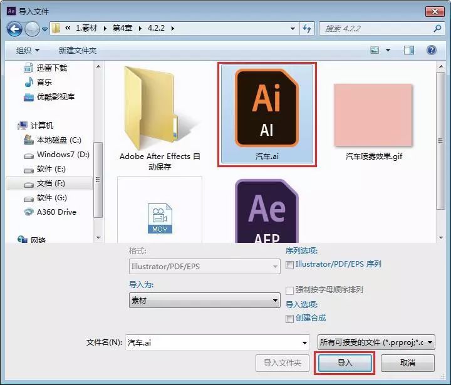Screen dimensions: 451x385
Task: Open the recent locations dropdown arrow
Action: pyautogui.click(x=44, y=29)
